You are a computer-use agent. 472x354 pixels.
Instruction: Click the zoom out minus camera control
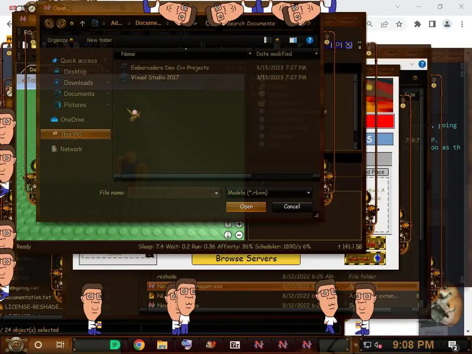coord(239,235)
